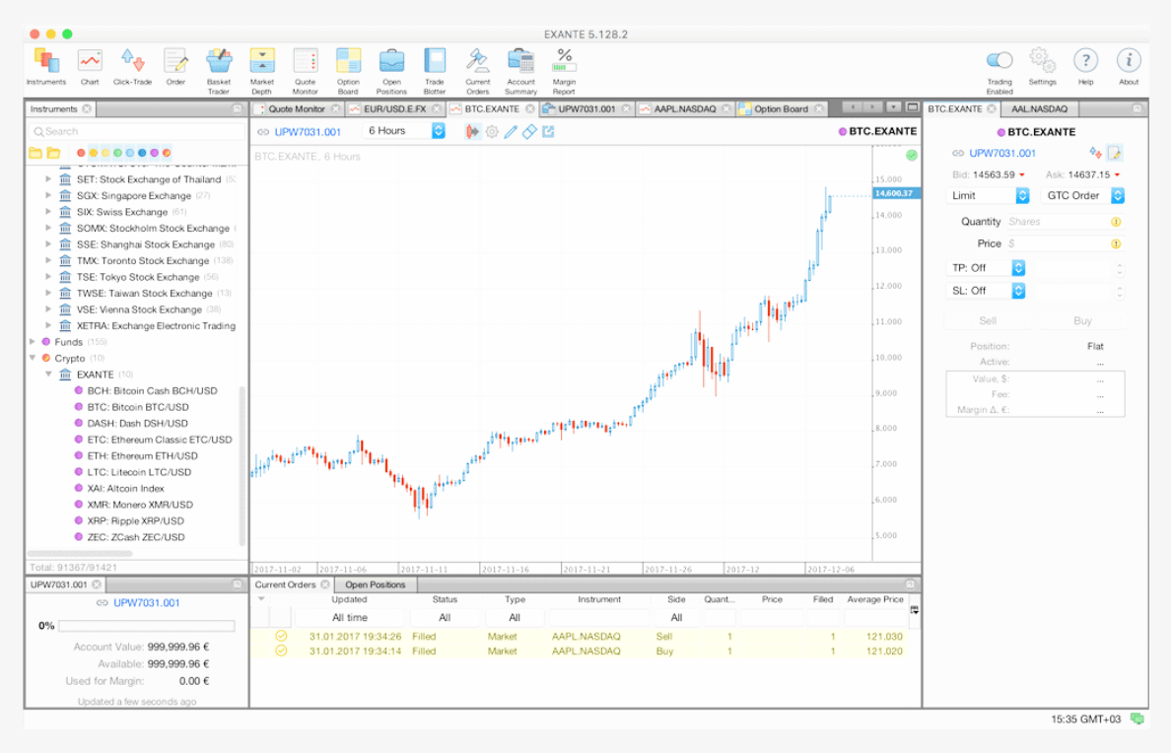Image resolution: width=1171 pixels, height=753 pixels.
Task: Open the 6 Hours timeframe dropdown
Action: pos(404,131)
